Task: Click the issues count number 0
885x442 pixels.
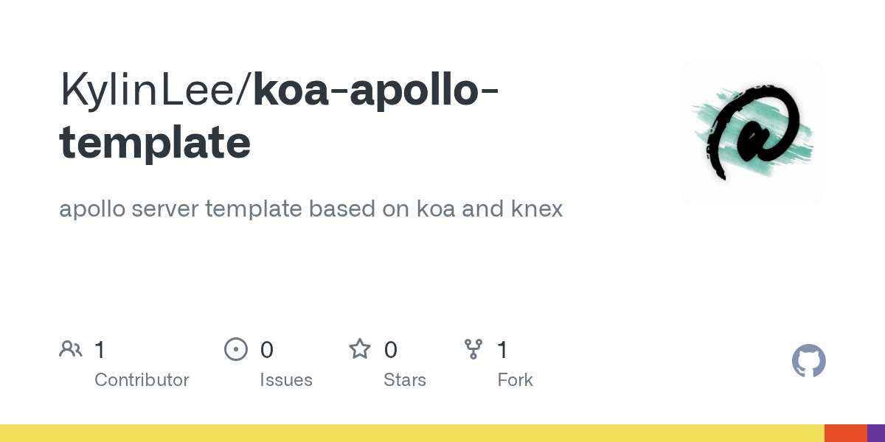Action: 267,350
